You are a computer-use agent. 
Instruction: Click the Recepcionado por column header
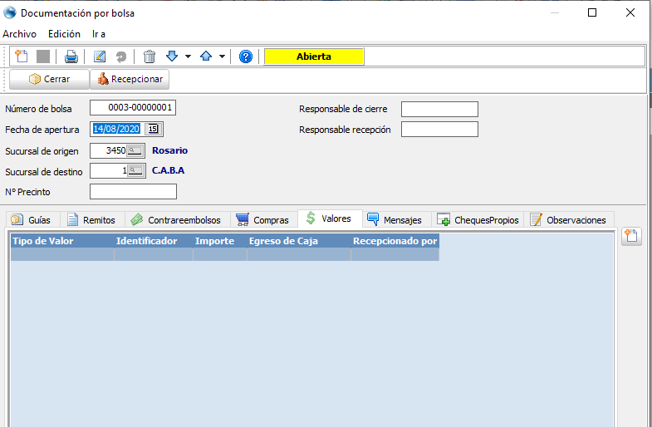[395, 241]
